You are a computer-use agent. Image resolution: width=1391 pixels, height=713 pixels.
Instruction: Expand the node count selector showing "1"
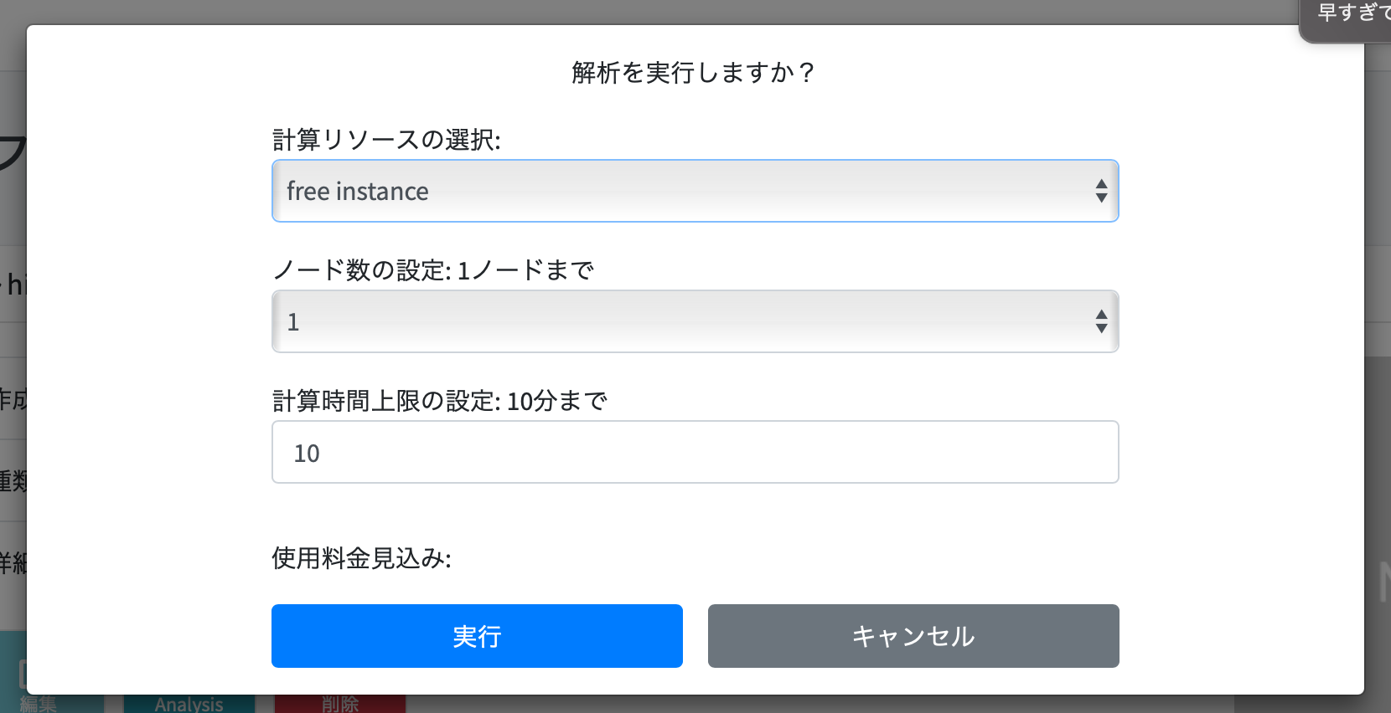point(695,321)
